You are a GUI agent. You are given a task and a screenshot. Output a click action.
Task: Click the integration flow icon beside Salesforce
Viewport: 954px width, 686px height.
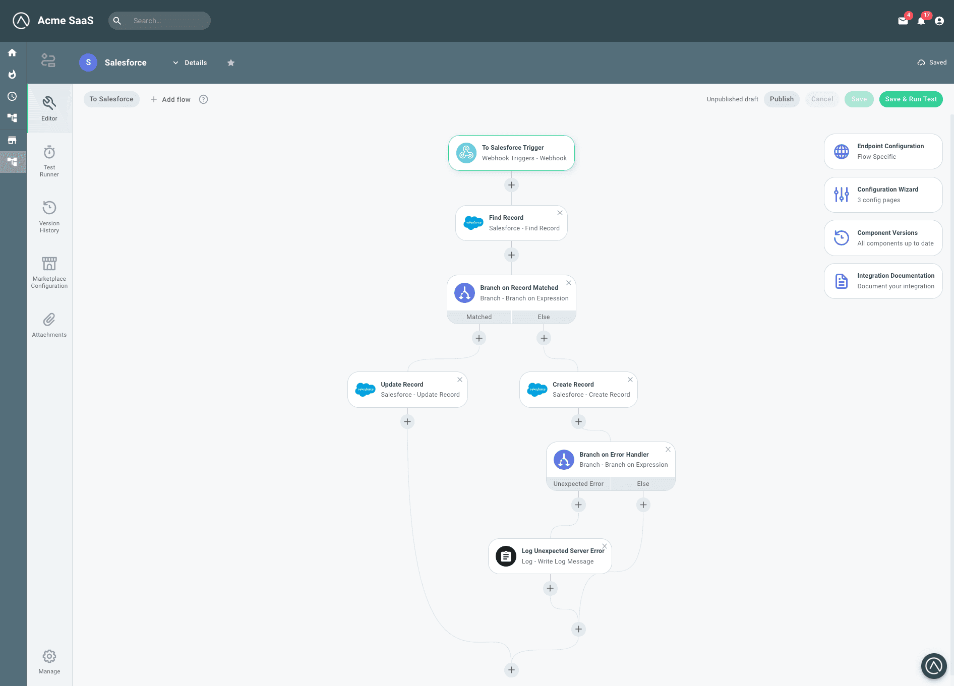click(x=48, y=61)
